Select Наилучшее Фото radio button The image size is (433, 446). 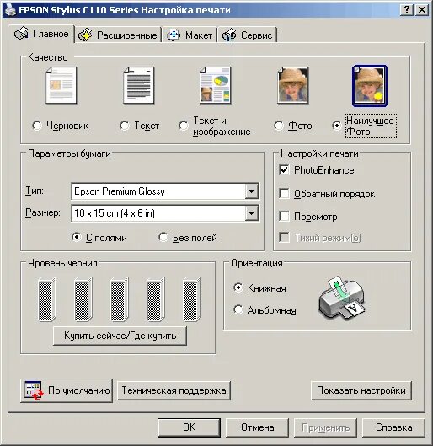tap(337, 126)
